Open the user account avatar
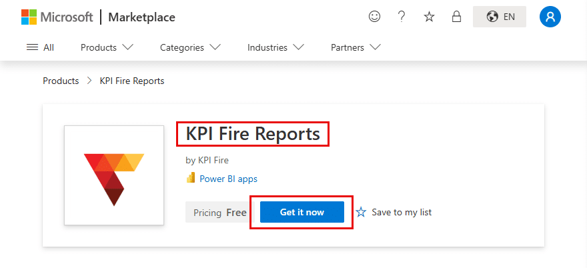Image resolution: width=587 pixels, height=268 pixels. coord(550,17)
